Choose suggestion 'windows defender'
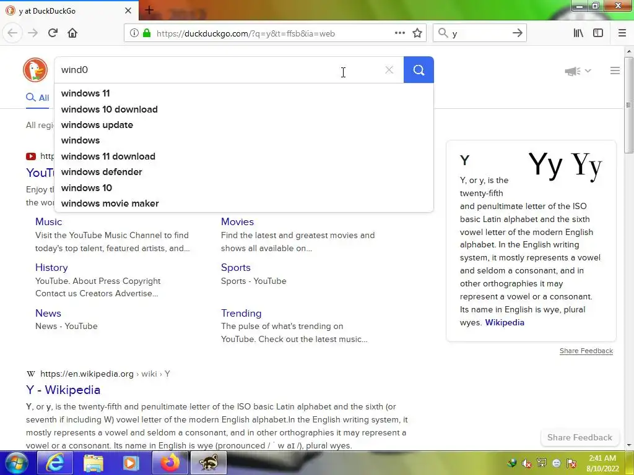The height and width of the screenshot is (475, 634). [x=244, y=172]
